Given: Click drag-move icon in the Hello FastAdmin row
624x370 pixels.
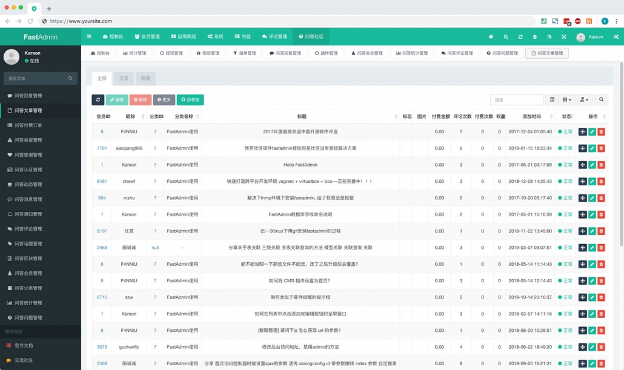Looking at the screenshot, I should pyautogui.click(x=582, y=165).
